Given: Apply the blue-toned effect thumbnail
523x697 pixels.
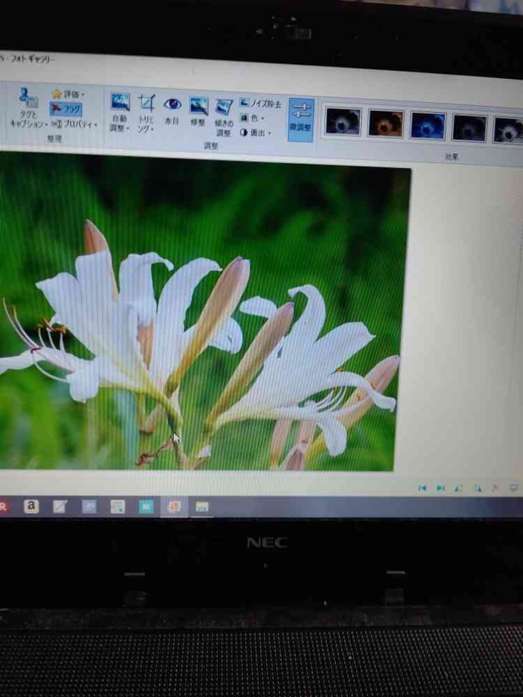Looking at the screenshot, I should pos(427,125).
